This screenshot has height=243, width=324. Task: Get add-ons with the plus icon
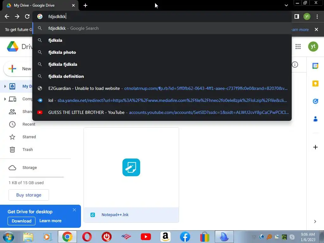tap(315, 147)
